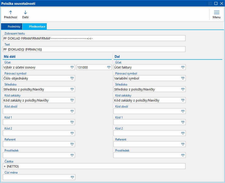Click into the Text formula field
225x183 pixels.
point(94,49)
